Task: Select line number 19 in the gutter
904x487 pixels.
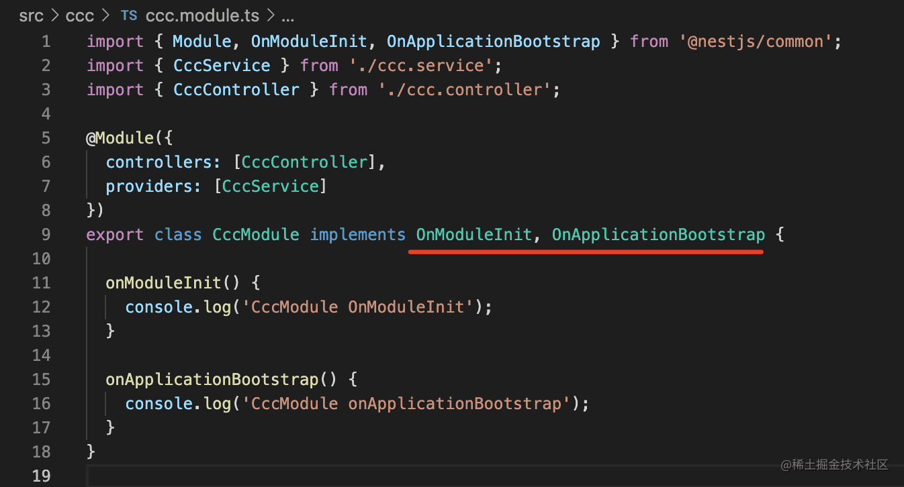Action: pyautogui.click(x=41, y=476)
